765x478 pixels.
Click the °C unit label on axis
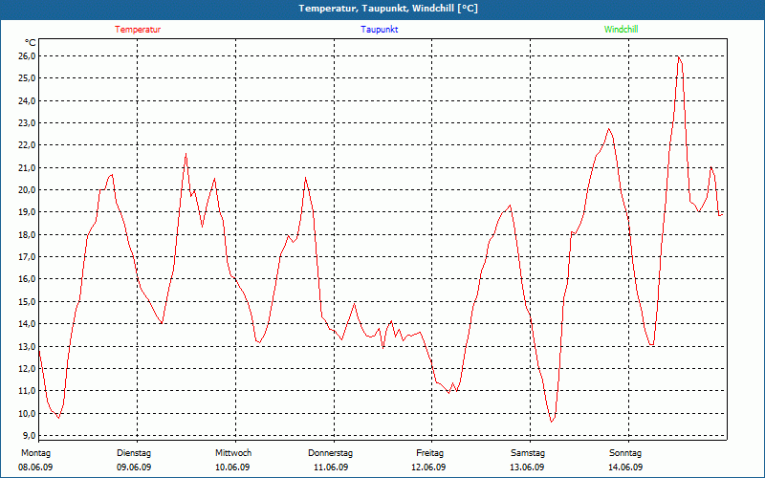pos(31,43)
